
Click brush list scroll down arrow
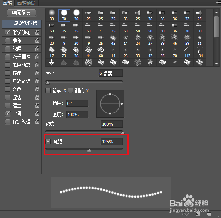click(x=216, y=64)
